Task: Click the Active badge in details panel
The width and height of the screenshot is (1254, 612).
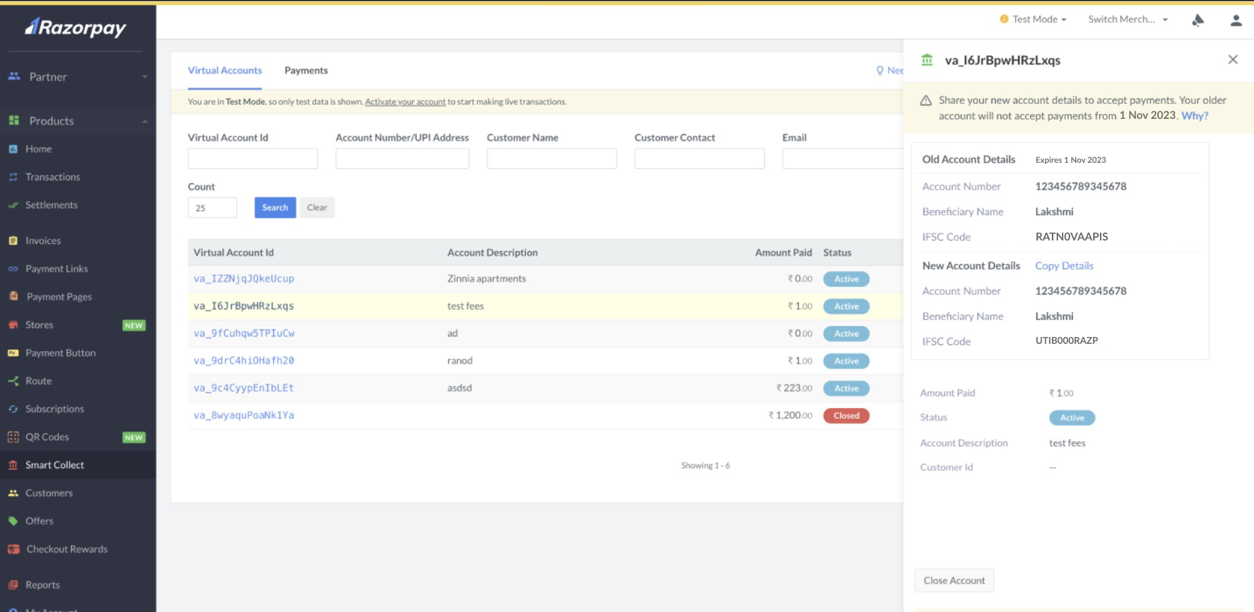Action: (x=1072, y=418)
